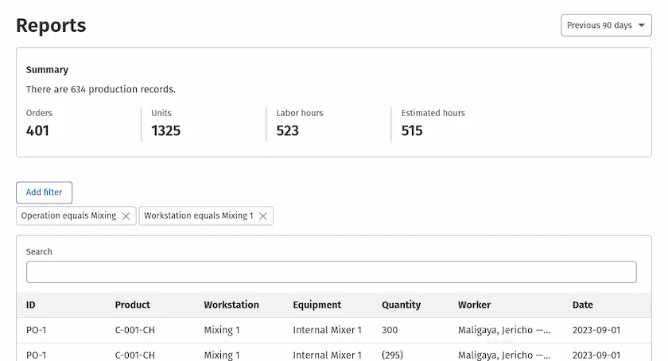Click the 634 production records sentence
This screenshot has height=361, width=668.
coord(100,90)
